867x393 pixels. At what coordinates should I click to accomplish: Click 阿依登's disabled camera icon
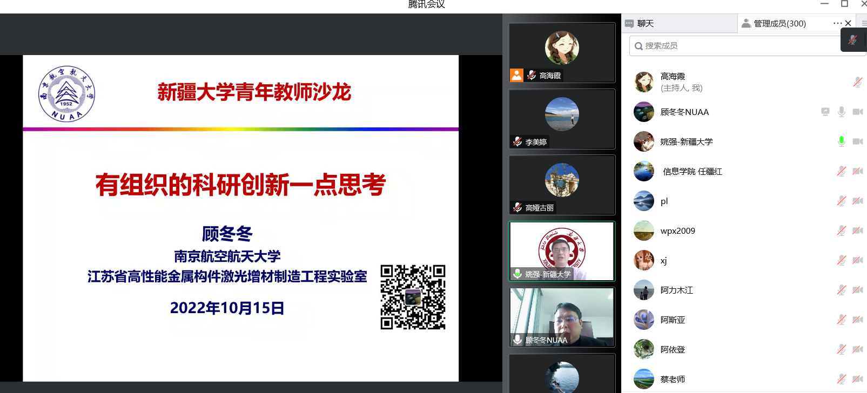pyautogui.click(x=857, y=349)
